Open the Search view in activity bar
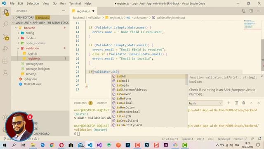The image size is (264, 149). click(5, 24)
